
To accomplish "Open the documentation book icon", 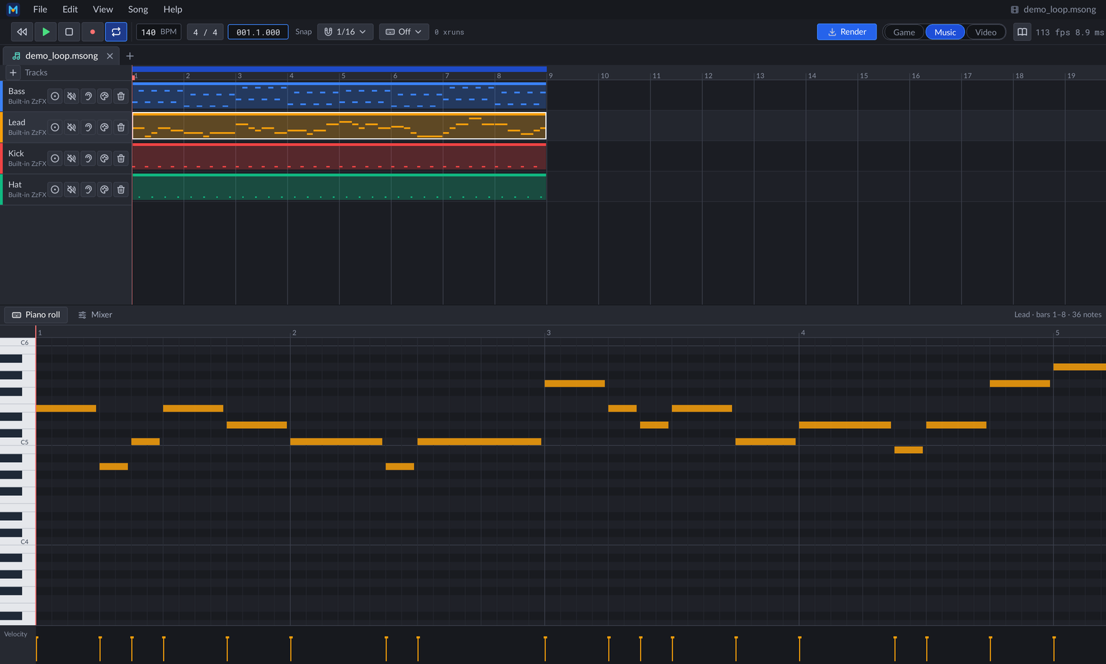I will pyautogui.click(x=1022, y=32).
